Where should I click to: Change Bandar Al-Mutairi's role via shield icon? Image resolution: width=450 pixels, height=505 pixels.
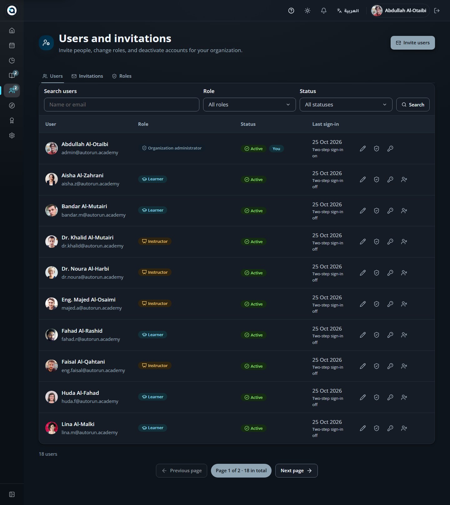(x=377, y=211)
